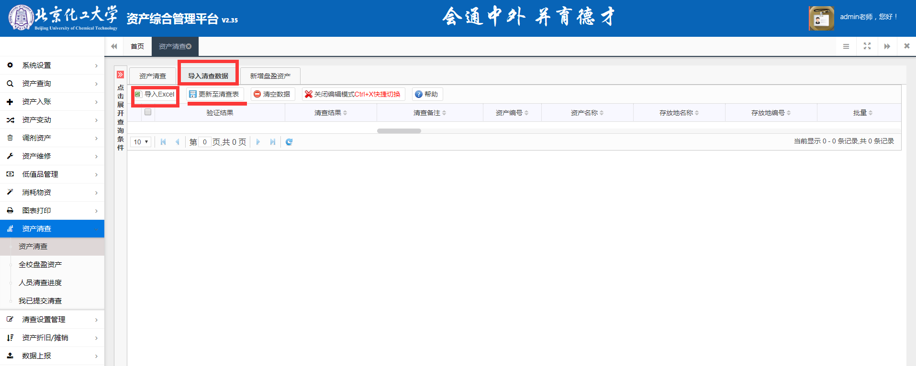This screenshot has height=366, width=916.
Task: Go to the last page arrow icon
Action: pyautogui.click(x=272, y=142)
